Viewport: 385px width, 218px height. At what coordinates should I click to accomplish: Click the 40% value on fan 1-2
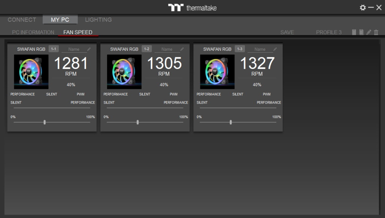tap(164, 85)
